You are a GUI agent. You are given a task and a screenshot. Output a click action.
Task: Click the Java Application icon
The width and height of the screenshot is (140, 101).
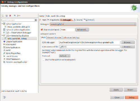(4, 47)
